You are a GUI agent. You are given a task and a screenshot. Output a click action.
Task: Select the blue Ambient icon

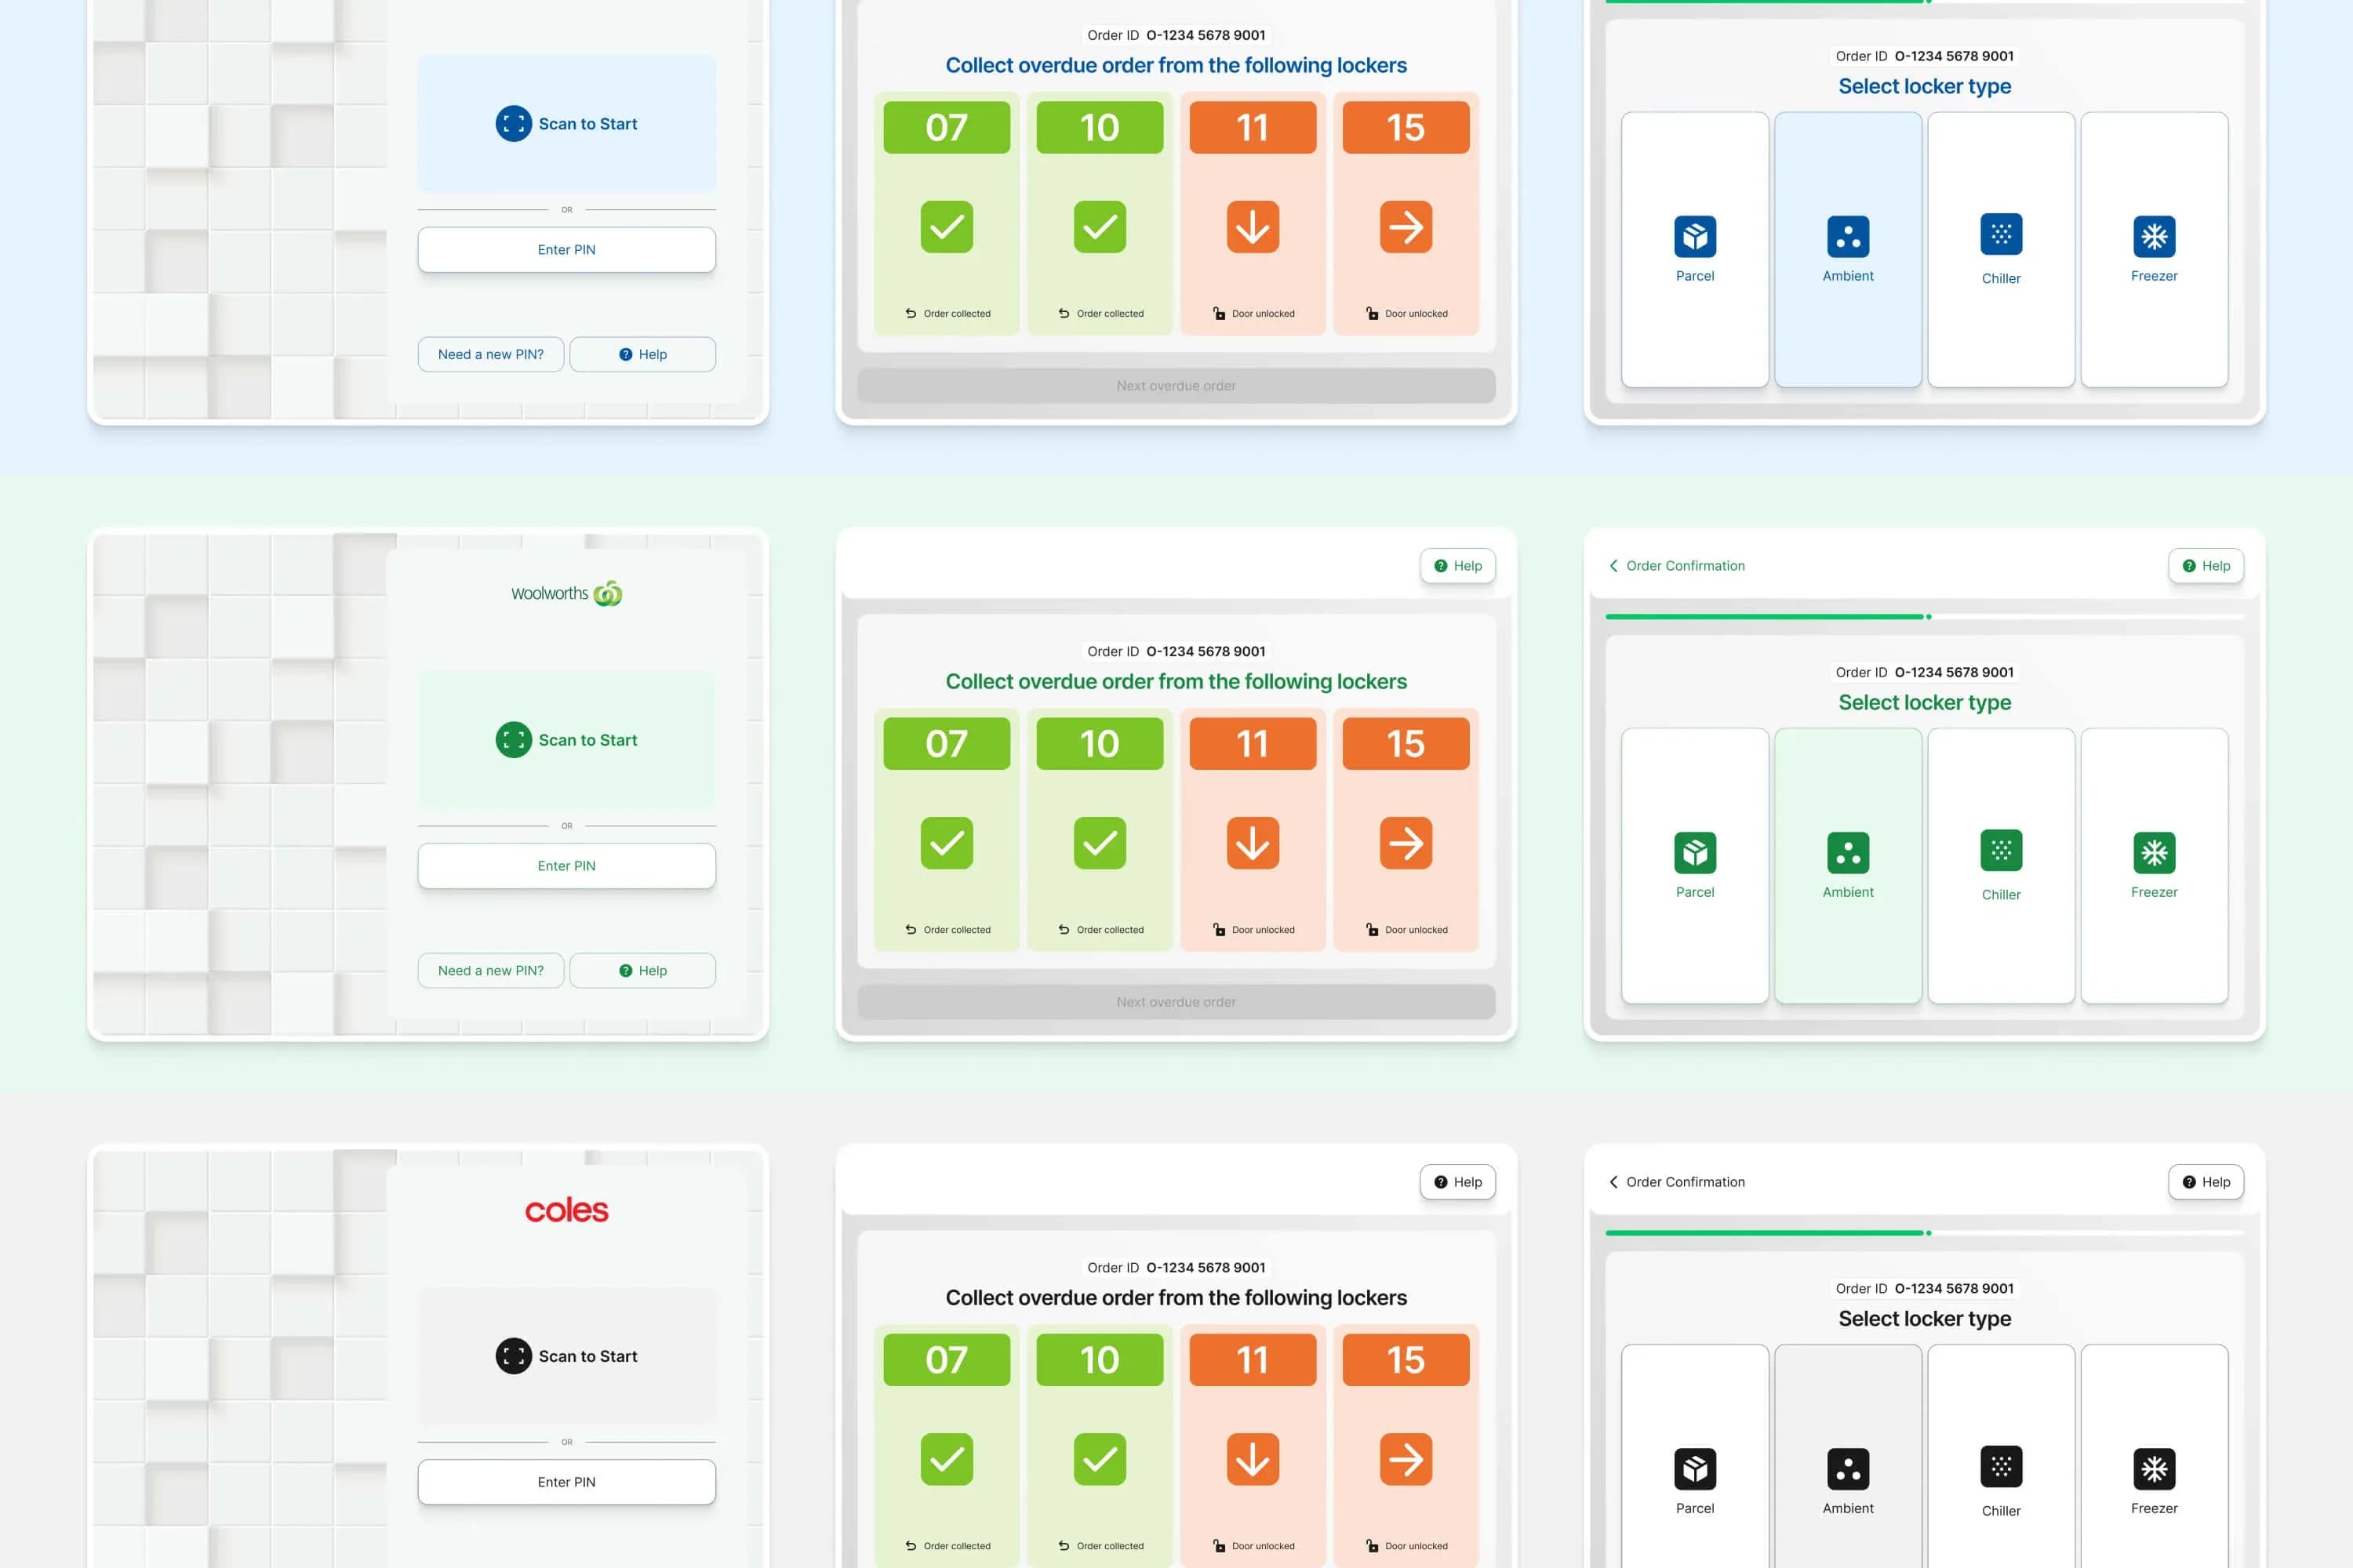[x=1848, y=236]
